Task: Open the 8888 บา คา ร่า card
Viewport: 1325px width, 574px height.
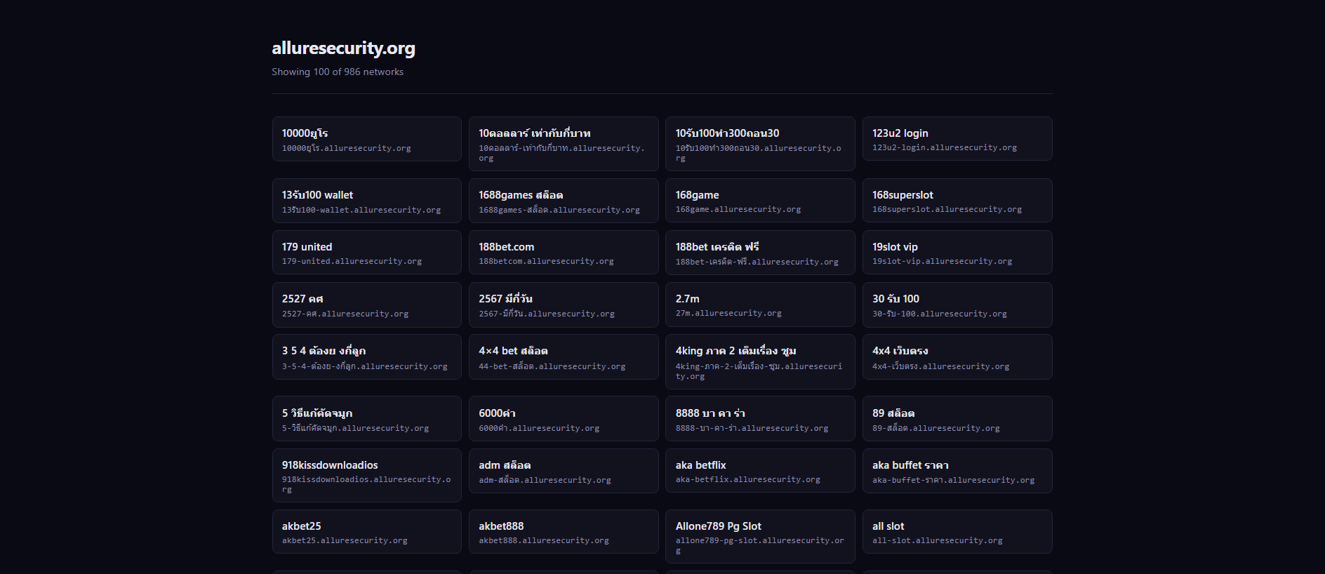Action: coord(760,418)
